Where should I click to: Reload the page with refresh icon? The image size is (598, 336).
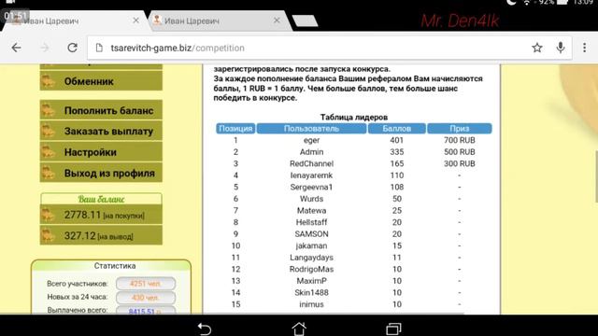pos(73,48)
